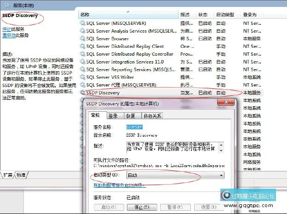
Task: Sort by the 描述 column header
Action: pyautogui.click(x=187, y=15)
